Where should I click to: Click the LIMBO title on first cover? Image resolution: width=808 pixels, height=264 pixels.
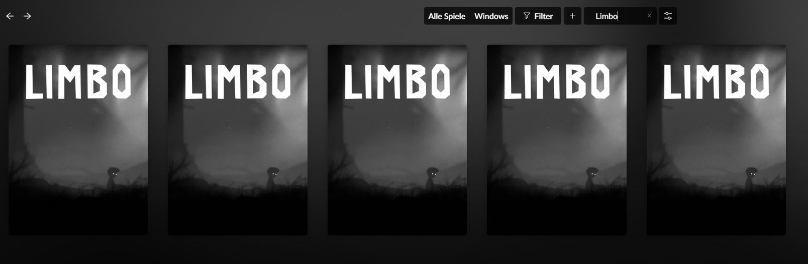pos(78,81)
